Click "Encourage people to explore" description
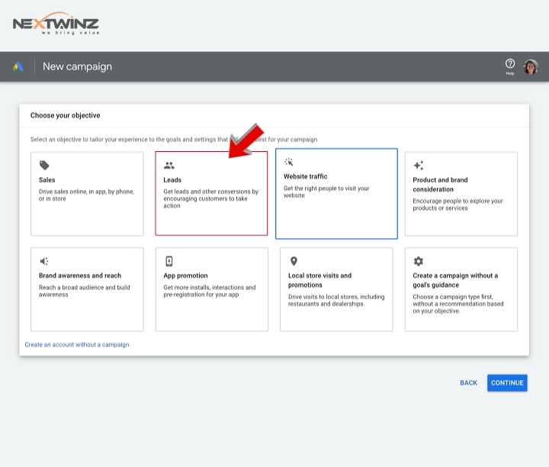Image resolution: width=549 pixels, height=467 pixels. point(457,205)
